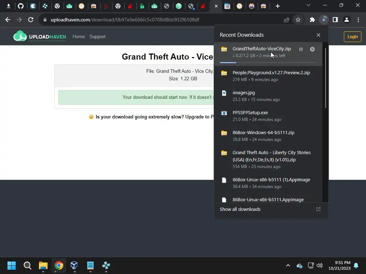366x274 pixels.
Task: Open the Extensions puzzle icon
Action: coord(312,20)
